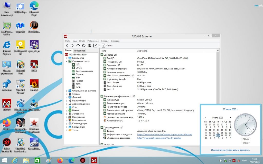Open date and time settings link

point(230,150)
